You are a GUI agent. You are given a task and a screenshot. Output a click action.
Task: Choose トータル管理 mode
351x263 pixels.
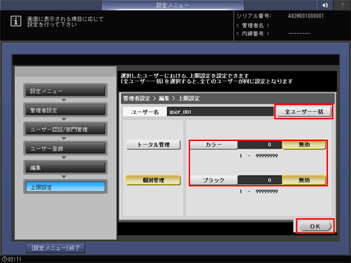153,144
